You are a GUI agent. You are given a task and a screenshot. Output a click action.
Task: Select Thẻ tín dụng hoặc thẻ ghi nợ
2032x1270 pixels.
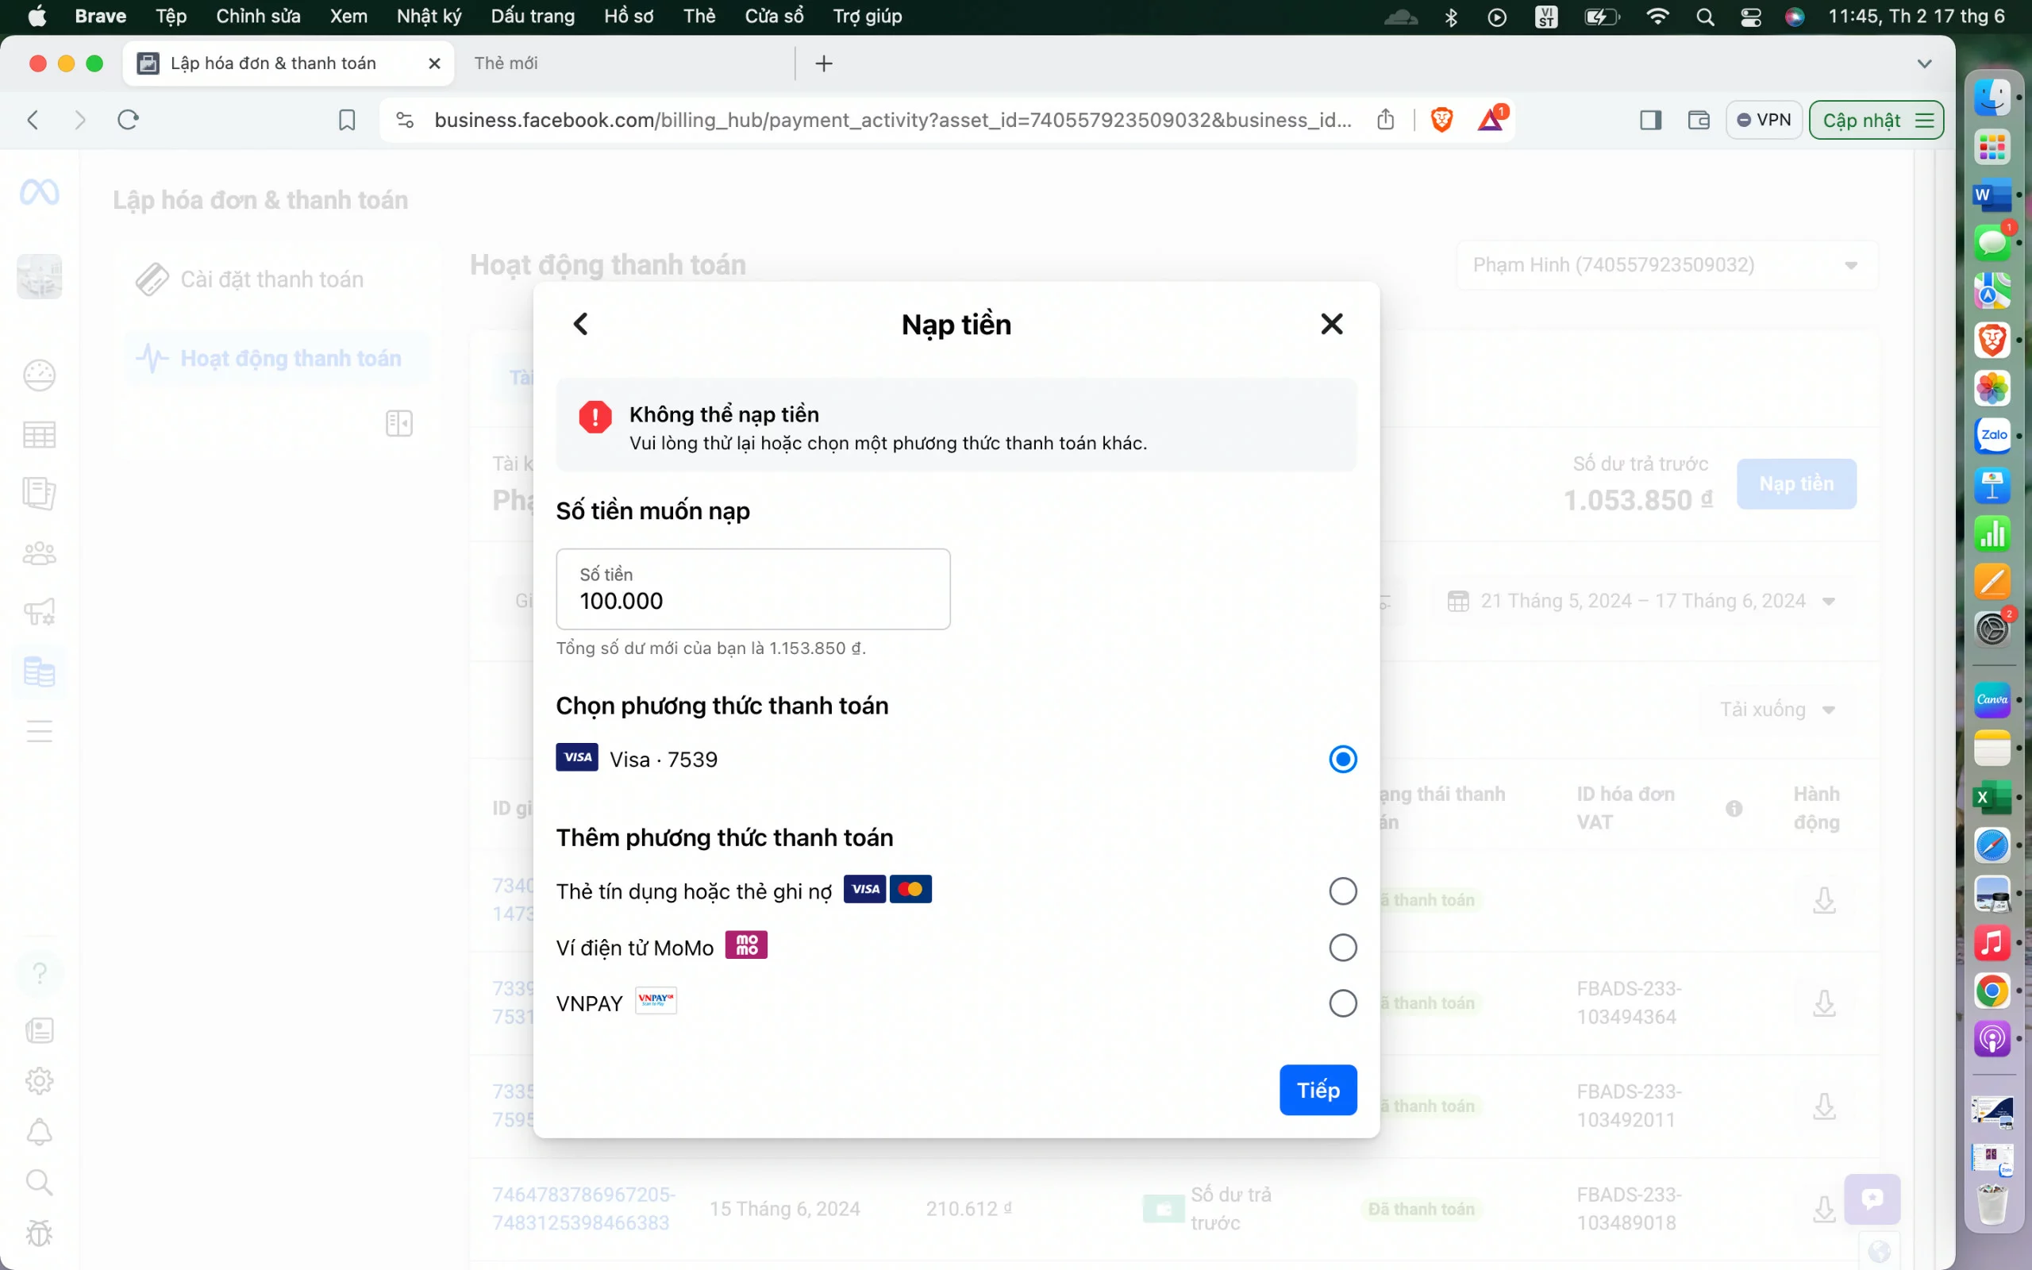pyautogui.click(x=1343, y=891)
